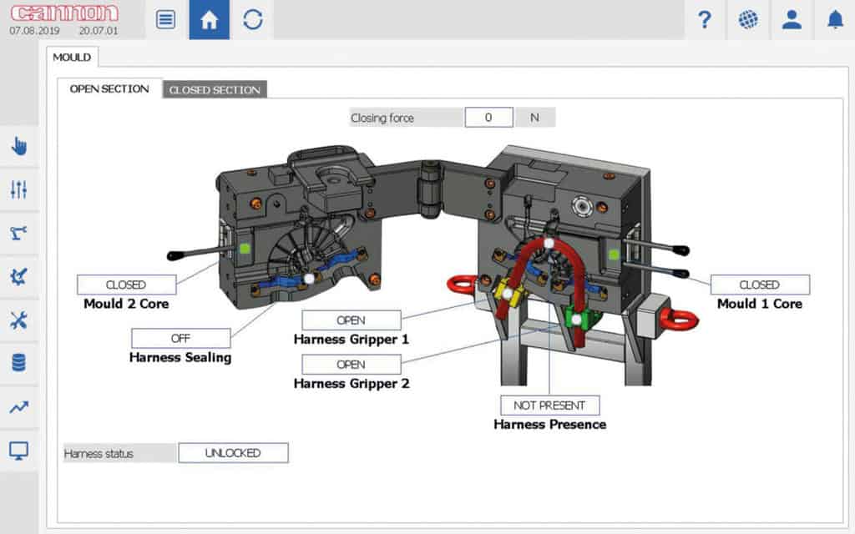Click the robot arm icon in sidebar
The image size is (855, 534).
coord(18,233)
